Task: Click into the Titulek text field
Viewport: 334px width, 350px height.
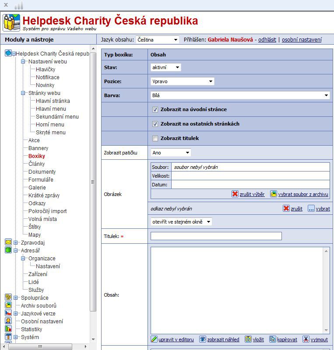Action: pyautogui.click(x=216, y=236)
